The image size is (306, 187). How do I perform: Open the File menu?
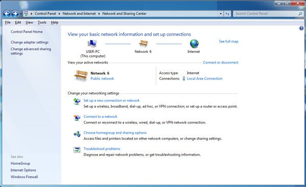pyautogui.click(x=8, y=22)
